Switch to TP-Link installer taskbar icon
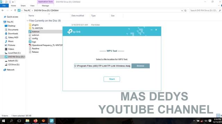The height and width of the screenshot is (124, 222). pyautogui.click(x=52, y=121)
